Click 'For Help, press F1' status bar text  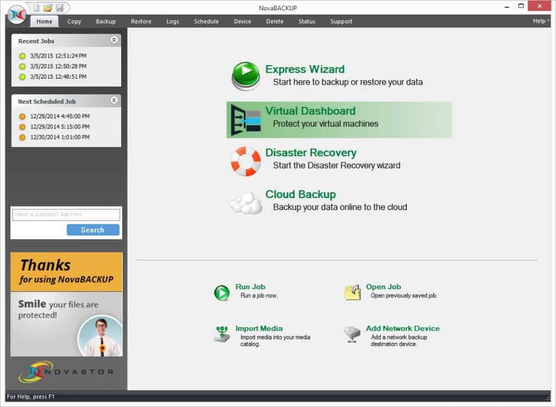tap(31, 397)
